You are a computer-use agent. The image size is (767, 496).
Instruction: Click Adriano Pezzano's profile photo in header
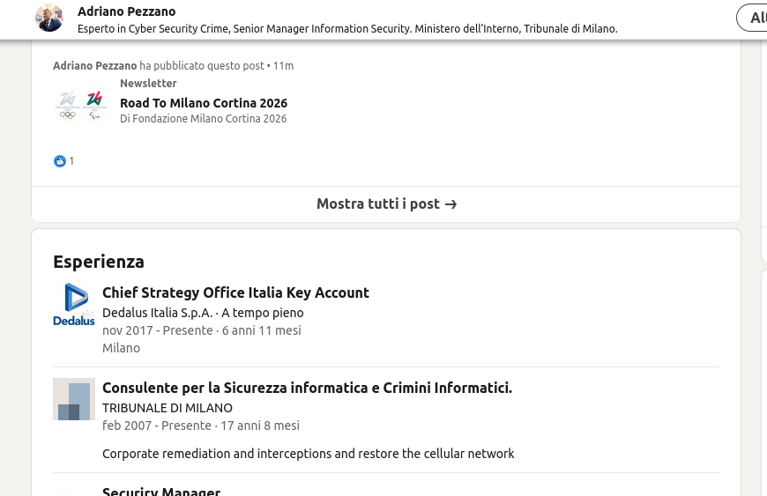(49, 18)
